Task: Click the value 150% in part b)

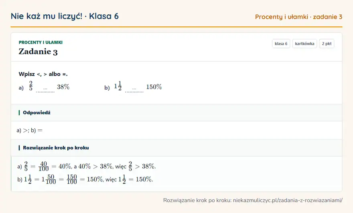Action: click(154, 87)
